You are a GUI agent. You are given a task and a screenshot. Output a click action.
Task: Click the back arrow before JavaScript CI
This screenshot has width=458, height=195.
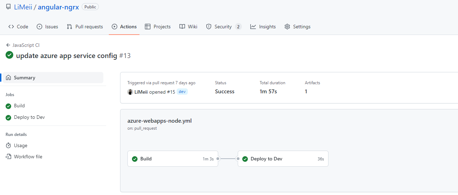(8, 45)
